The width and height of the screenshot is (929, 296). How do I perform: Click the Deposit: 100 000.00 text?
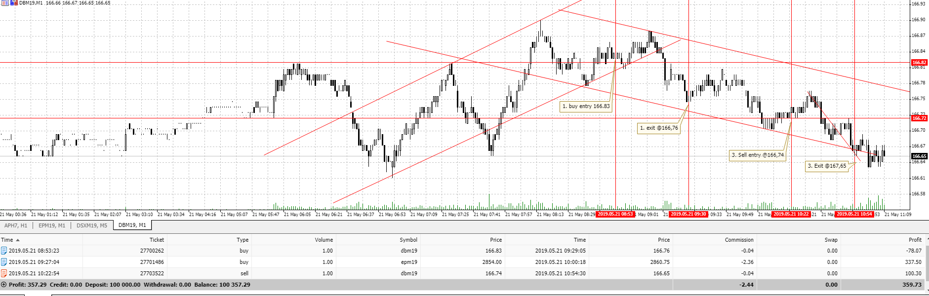pos(113,285)
